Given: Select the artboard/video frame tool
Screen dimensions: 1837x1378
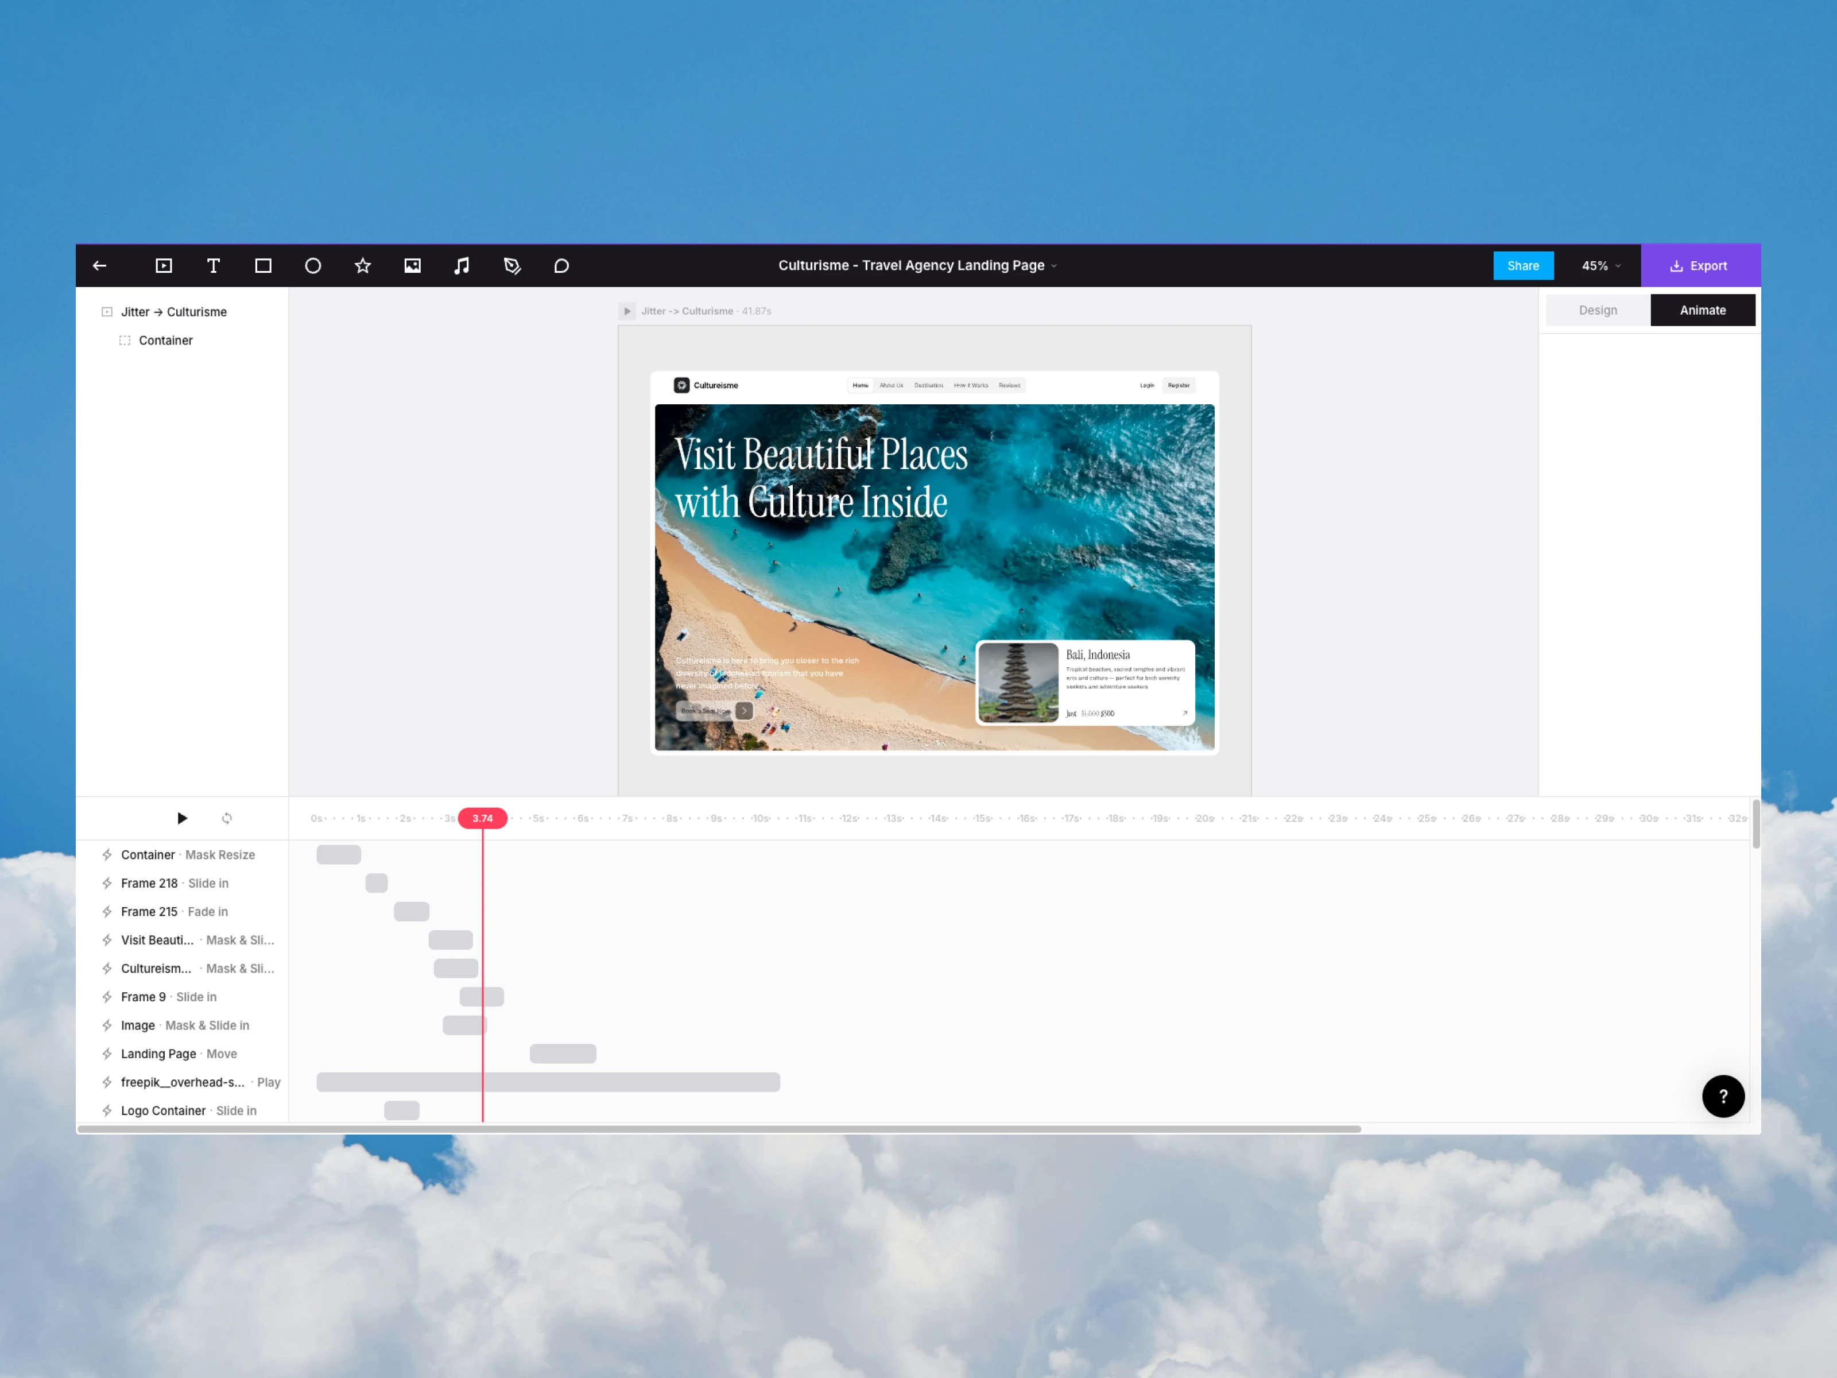Looking at the screenshot, I should click(164, 266).
